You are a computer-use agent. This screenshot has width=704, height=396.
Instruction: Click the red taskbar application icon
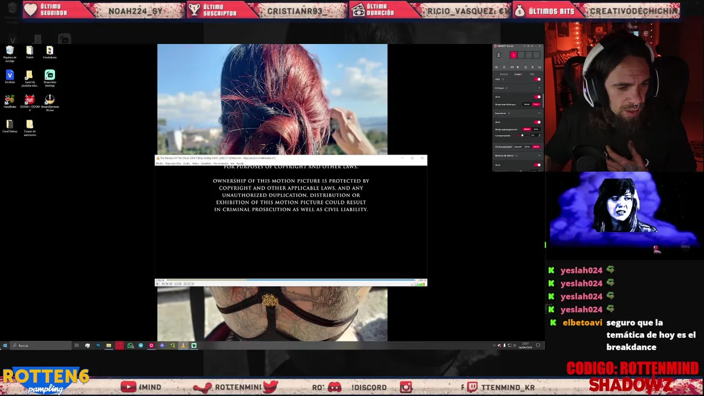[x=119, y=345]
